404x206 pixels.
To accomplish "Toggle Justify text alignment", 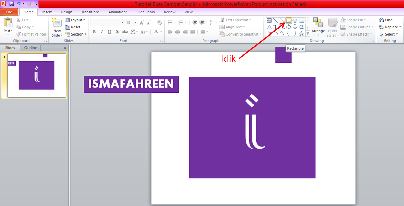I will tap(193, 32).
